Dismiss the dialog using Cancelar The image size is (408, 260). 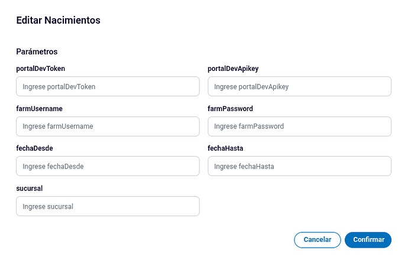click(318, 240)
